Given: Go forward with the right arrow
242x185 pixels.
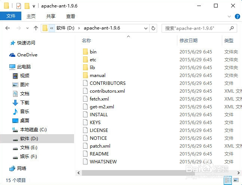Looking at the screenshot, I should (x=19, y=28).
